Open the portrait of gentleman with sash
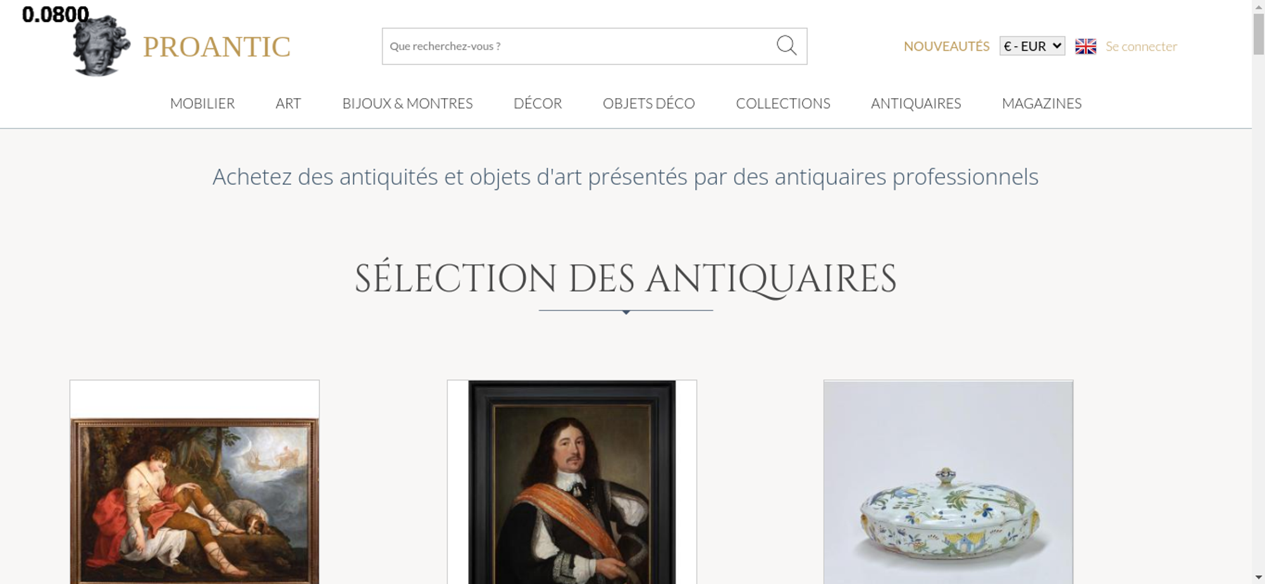The height and width of the screenshot is (584, 1265). coord(572,482)
